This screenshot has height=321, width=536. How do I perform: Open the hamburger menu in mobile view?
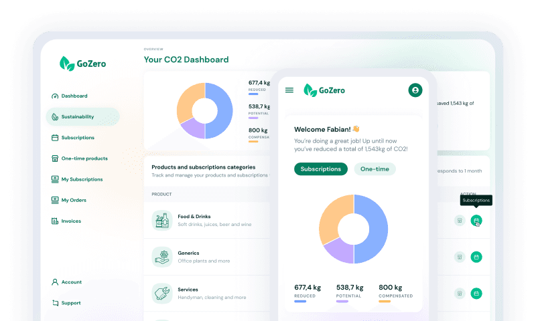point(289,90)
